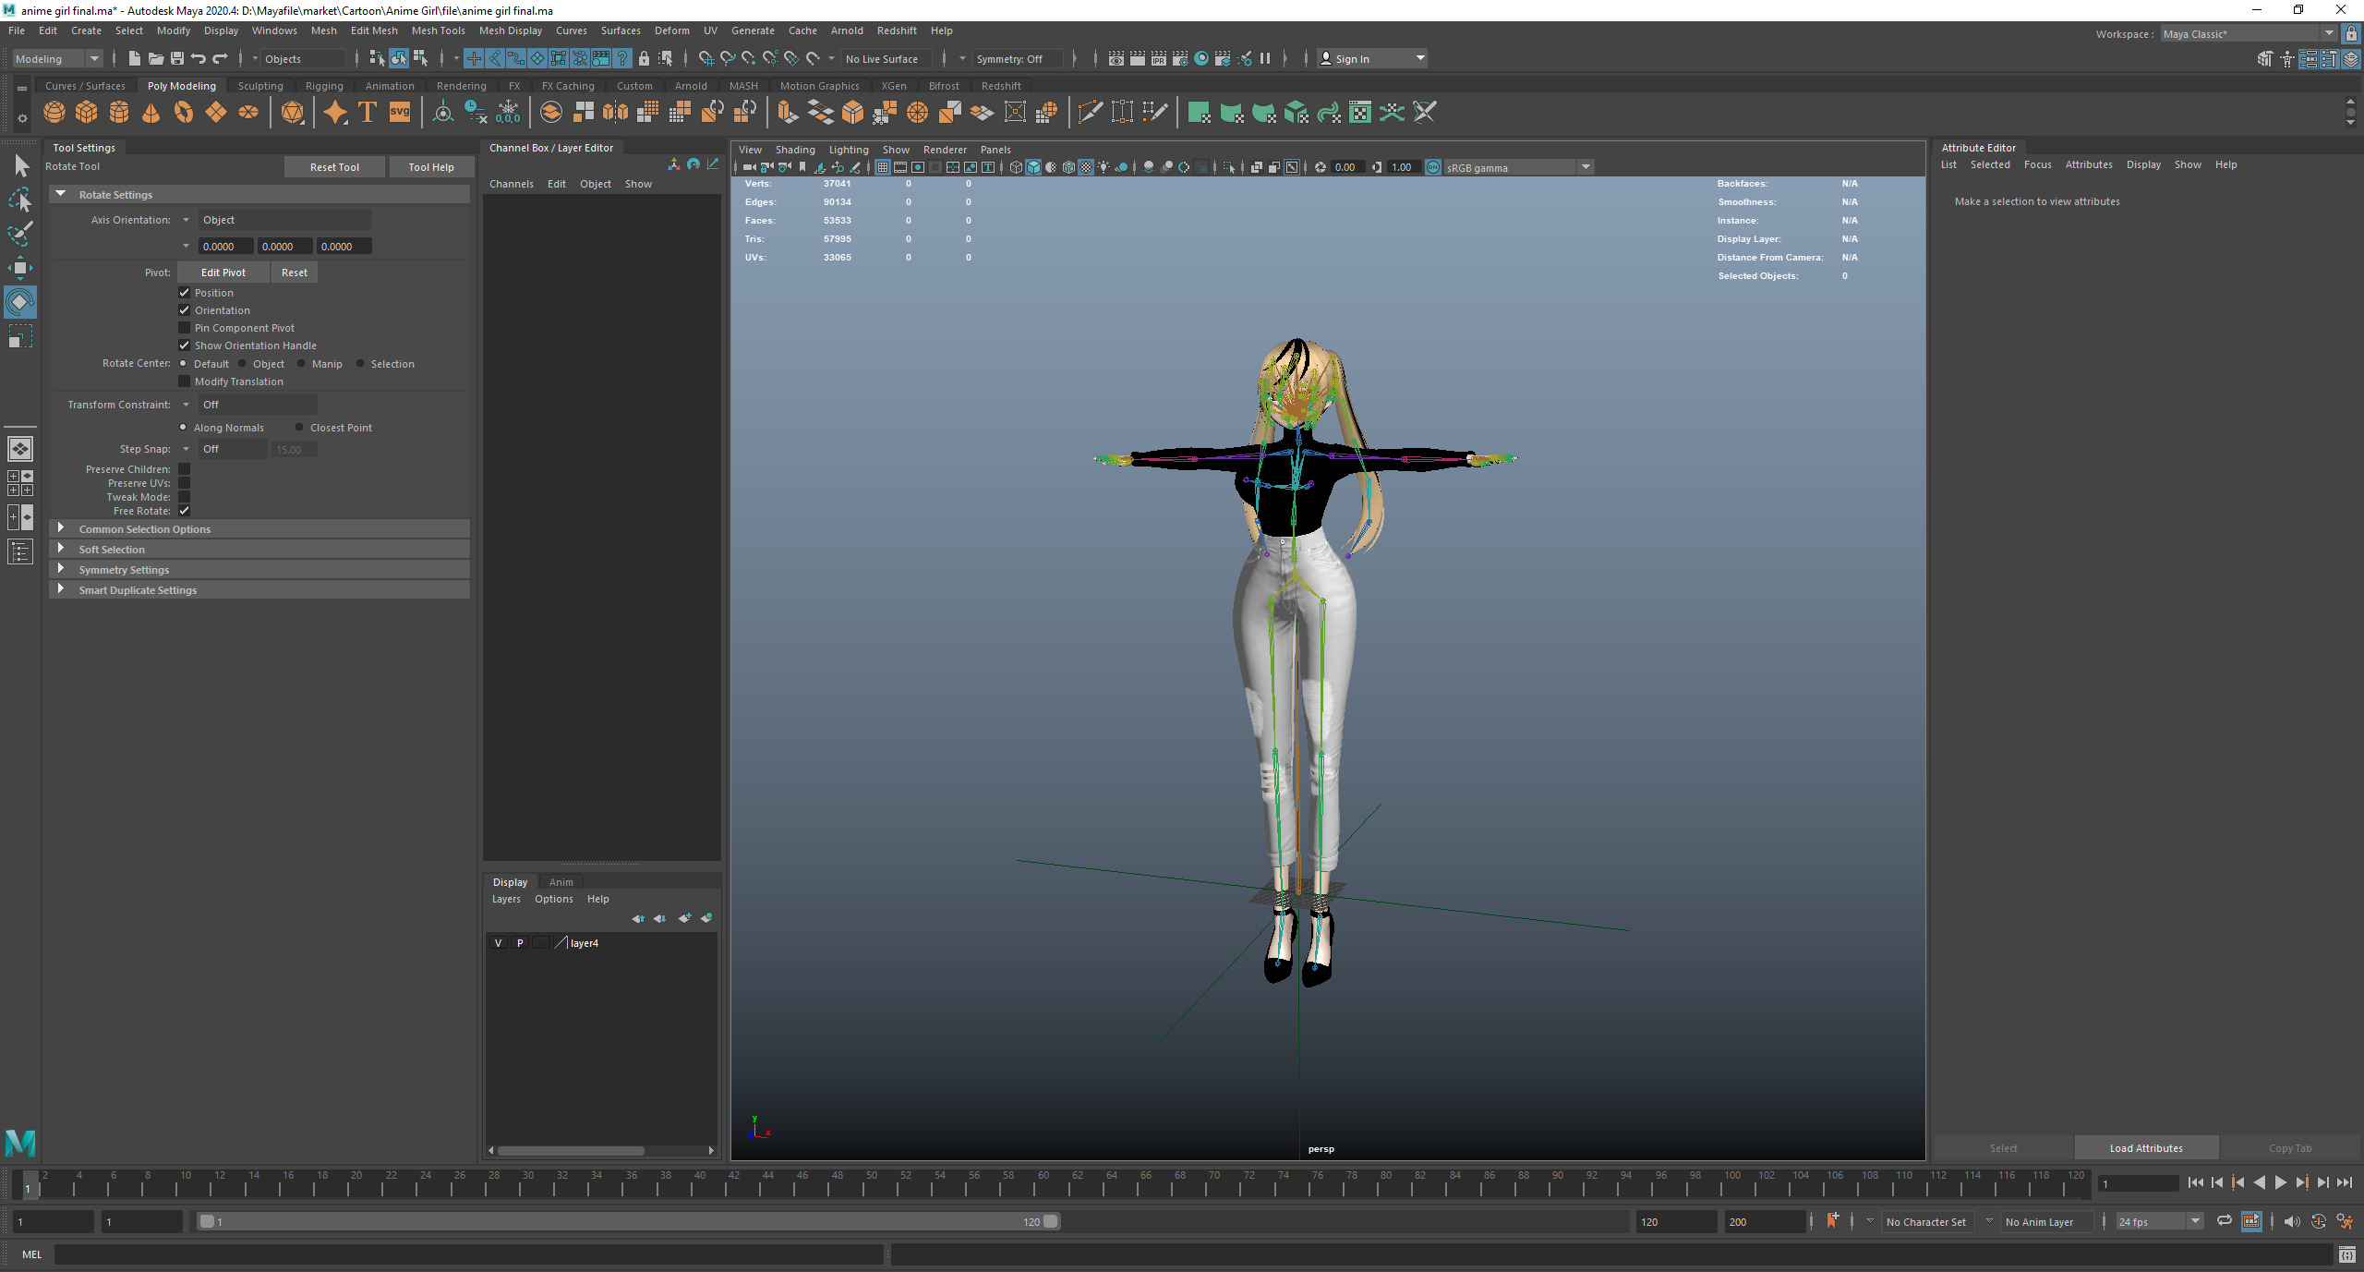The image size is (2364, 1272).
Task: Uncheck the Orientation pivot checkbox
Action: (184, 310)
